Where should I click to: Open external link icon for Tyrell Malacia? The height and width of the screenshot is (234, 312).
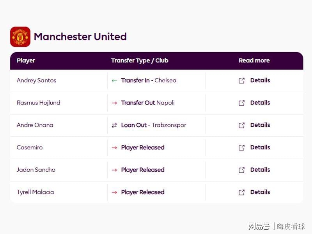241,192
